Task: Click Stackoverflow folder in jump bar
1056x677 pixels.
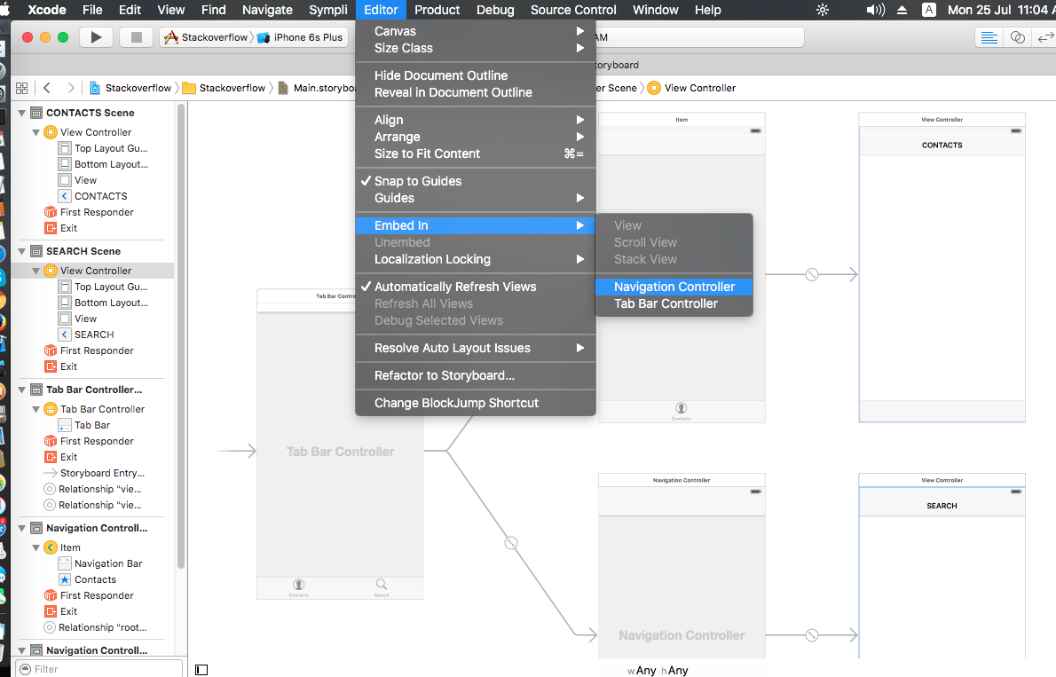Action: tap(225, 88)
